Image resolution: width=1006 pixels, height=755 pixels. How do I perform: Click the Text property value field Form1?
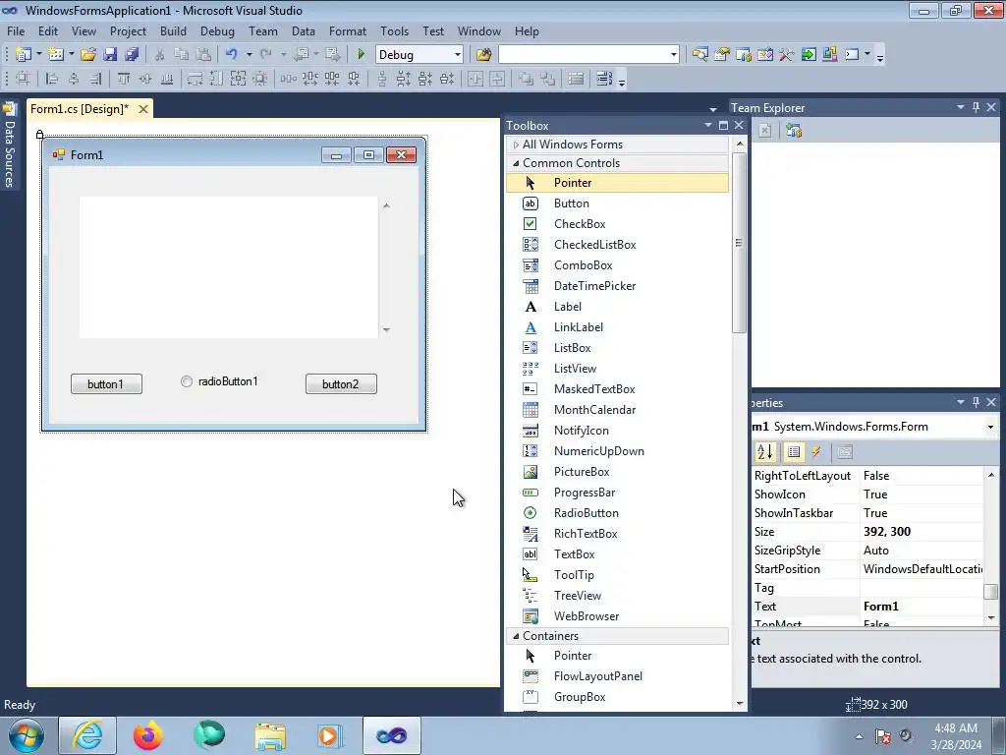[922, 606]
